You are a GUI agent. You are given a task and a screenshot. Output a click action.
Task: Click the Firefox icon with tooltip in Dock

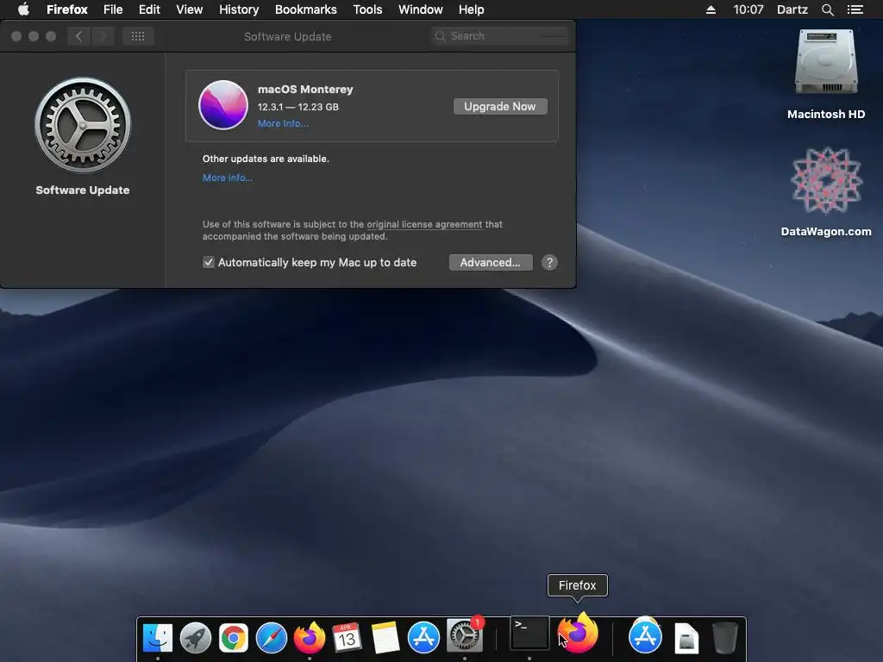coord(578,633)
